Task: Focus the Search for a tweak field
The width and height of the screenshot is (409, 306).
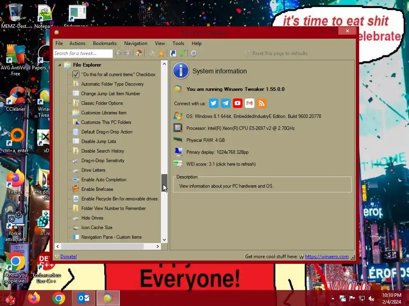Action: click(83, 53)
